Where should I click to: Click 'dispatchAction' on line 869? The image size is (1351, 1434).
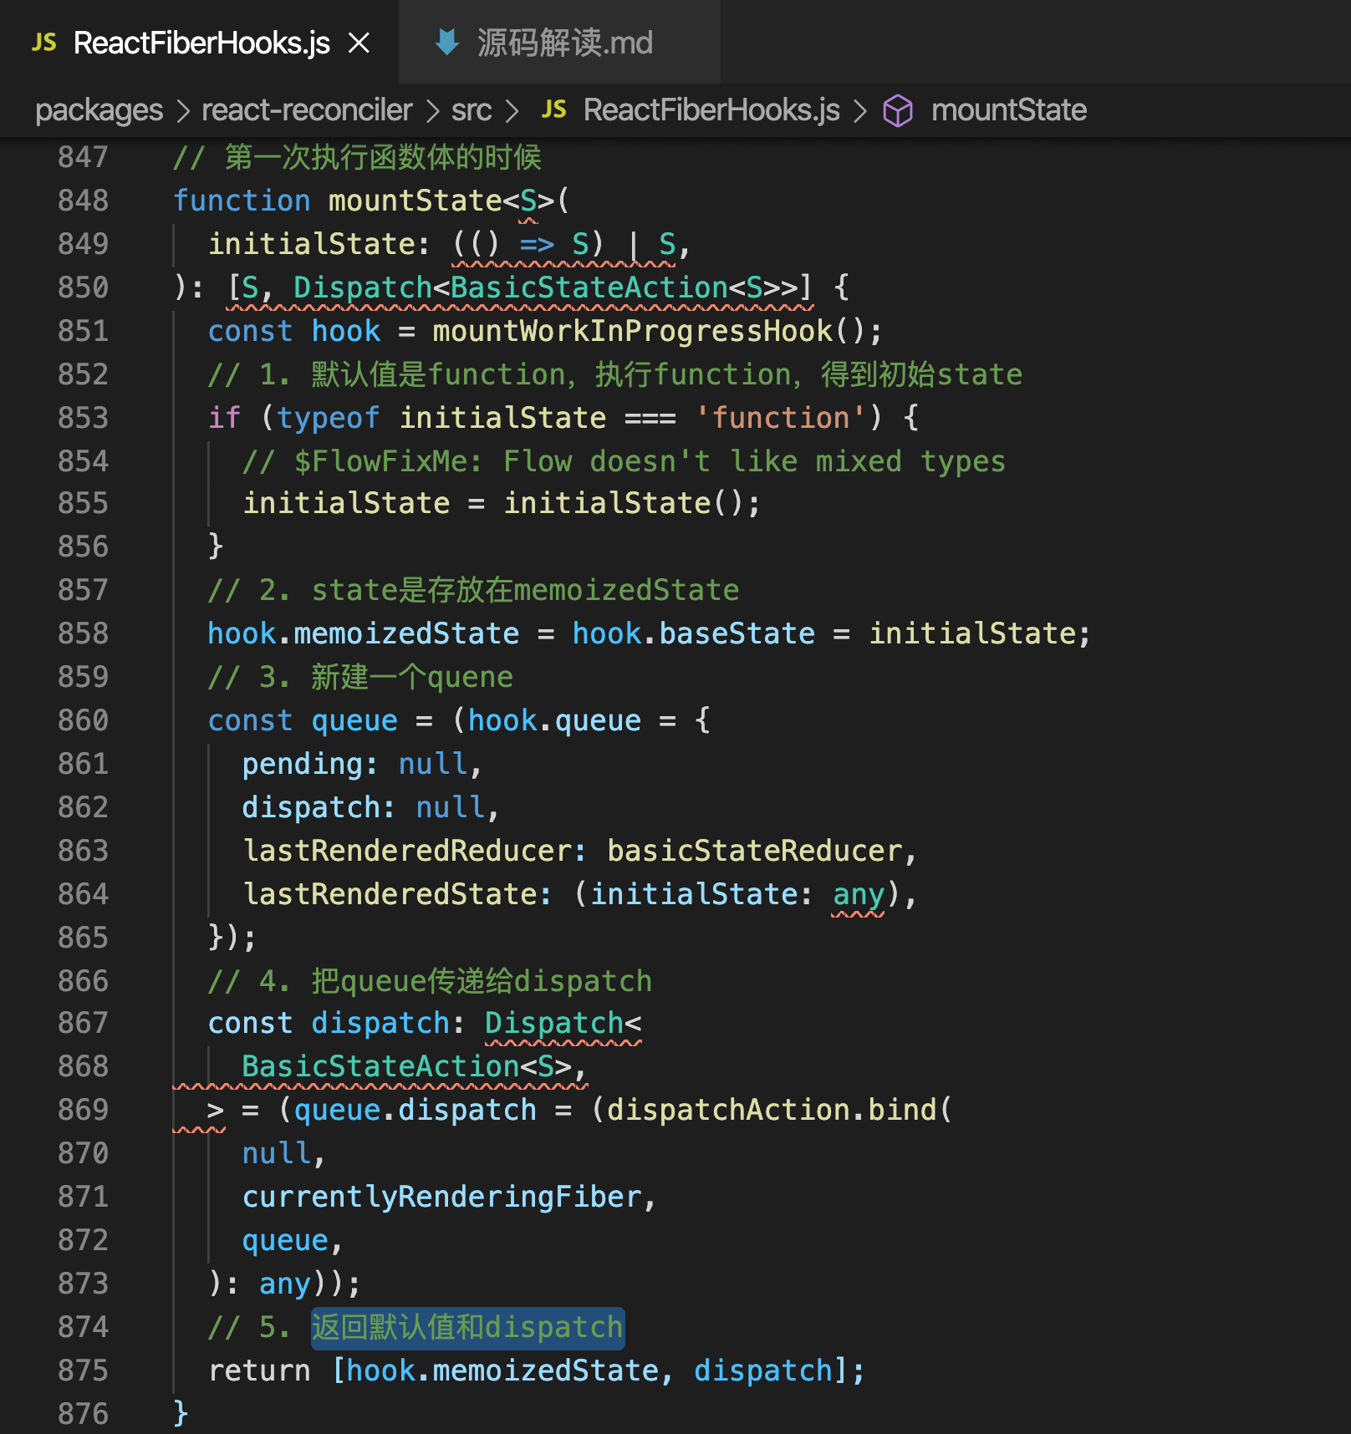pyautogui.click(x=728, y=1110)
